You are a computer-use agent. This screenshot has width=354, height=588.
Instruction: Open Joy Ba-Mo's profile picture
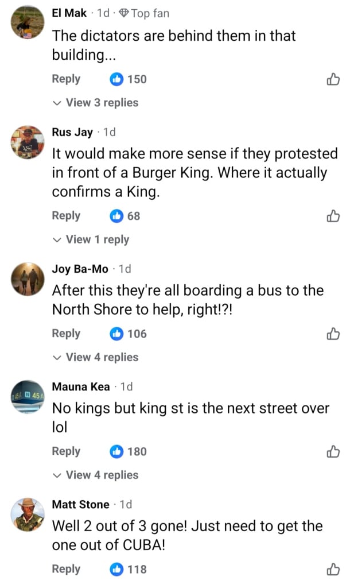(x=26, y=278)
